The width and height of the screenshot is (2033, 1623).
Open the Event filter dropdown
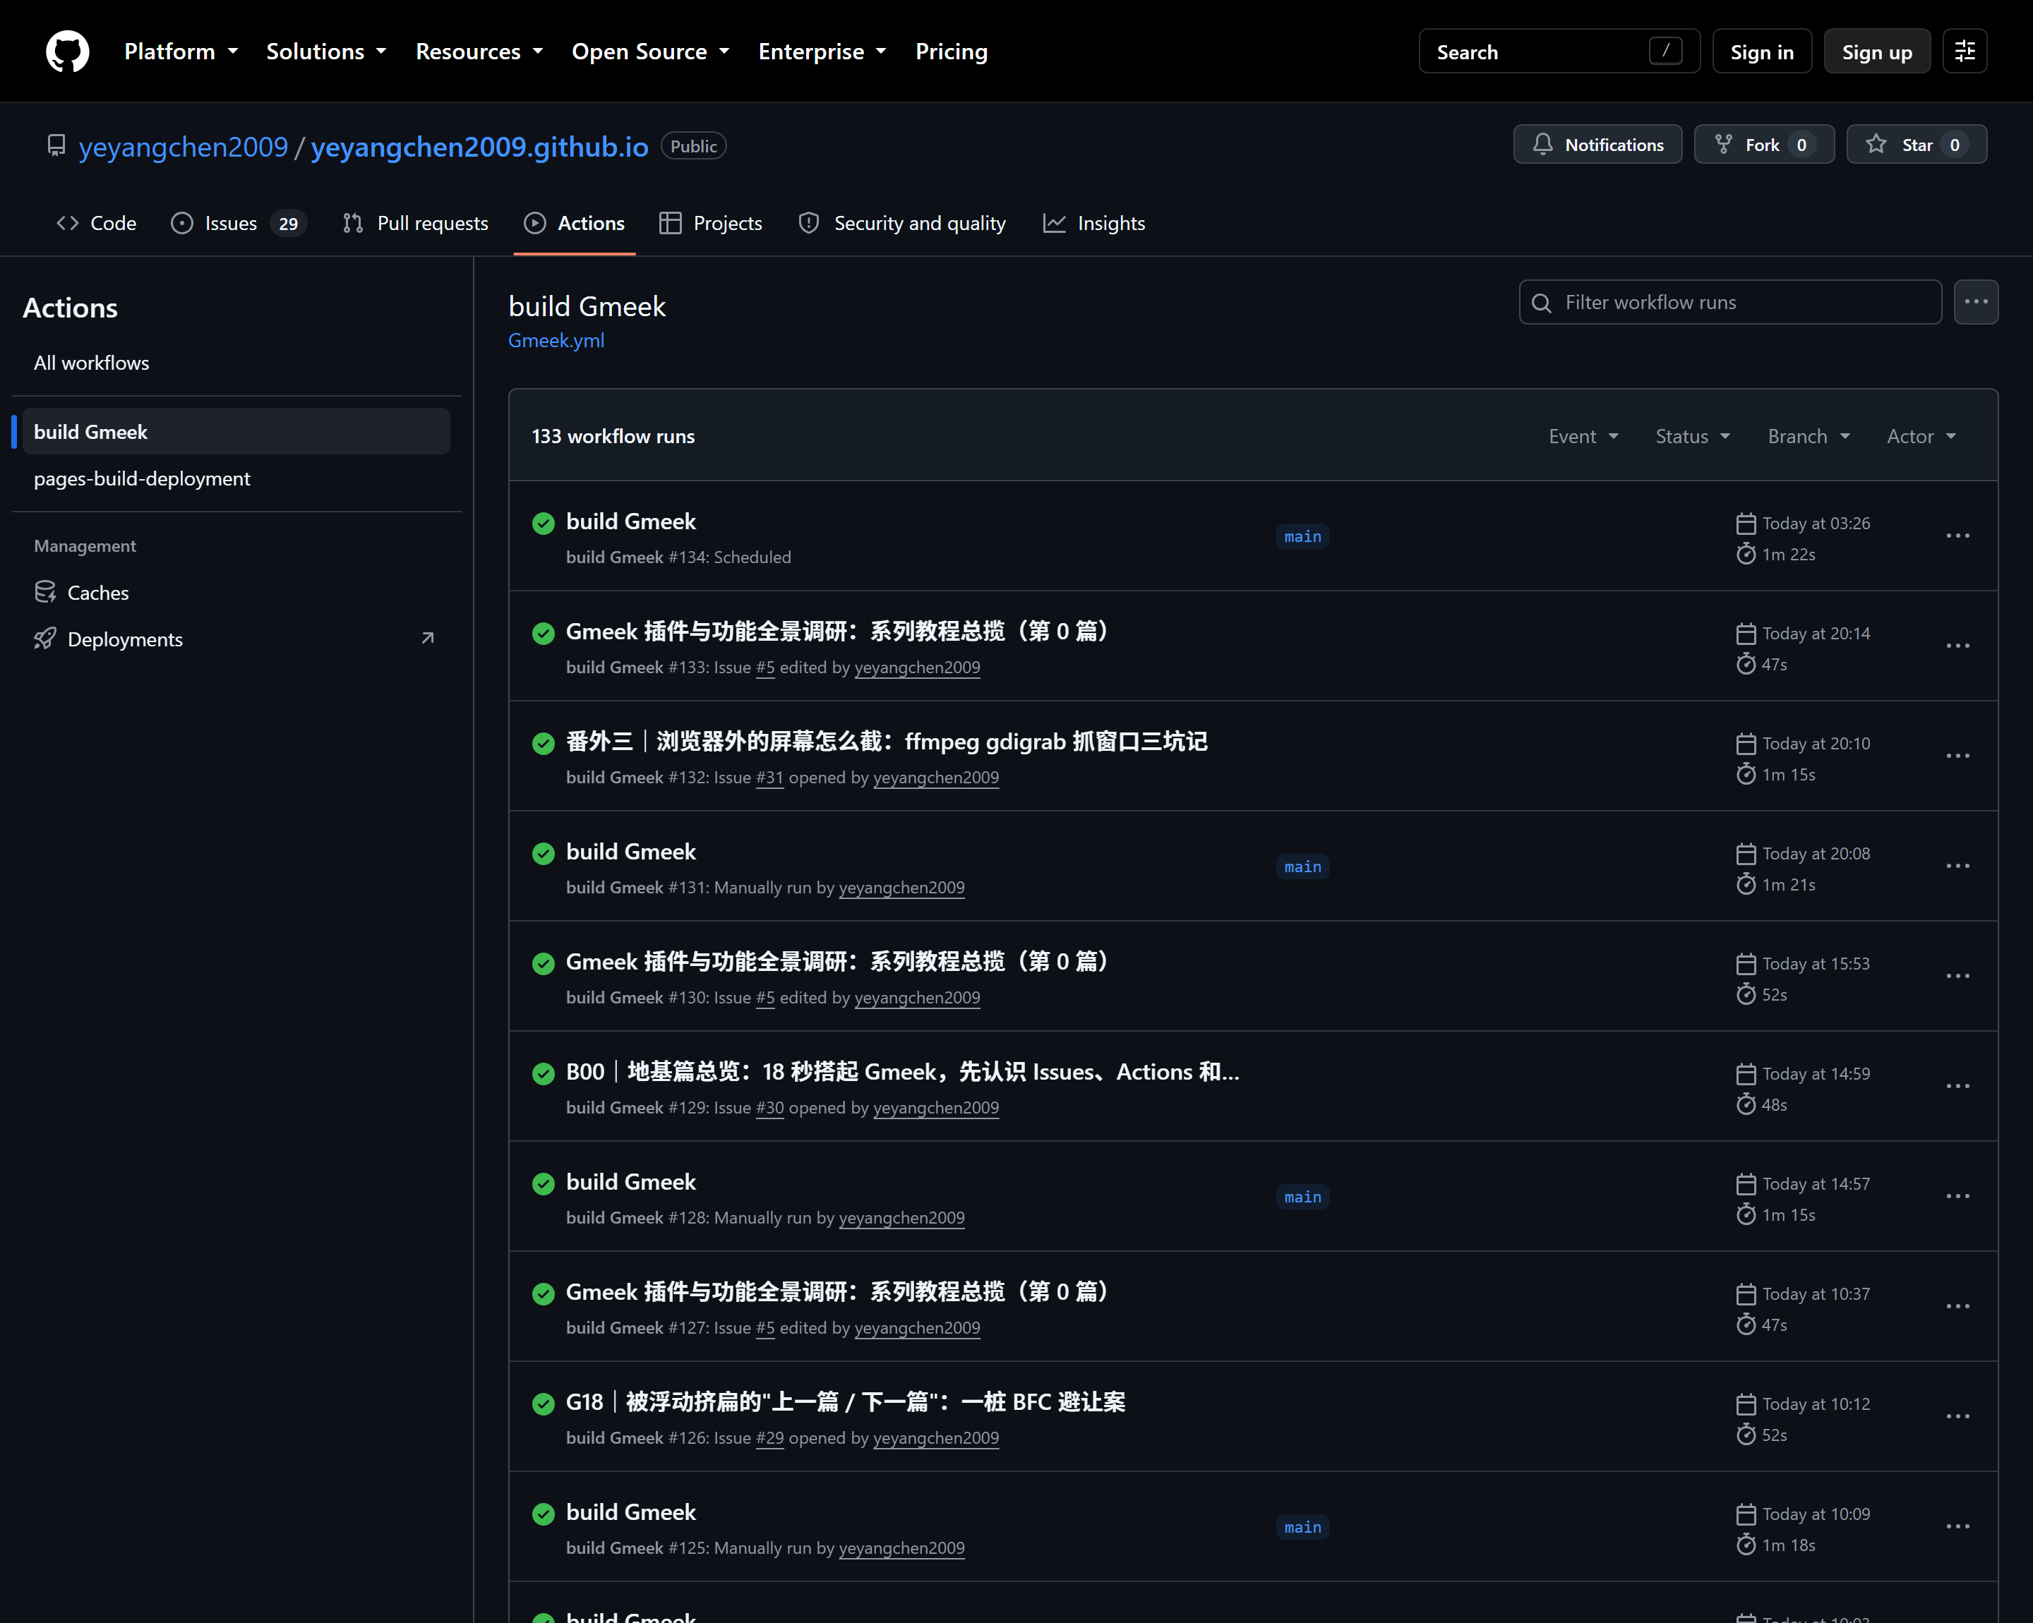point(1584,436)
